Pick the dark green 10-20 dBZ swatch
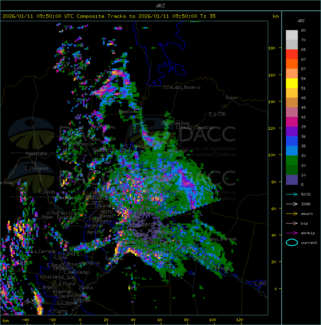This screenshot has height=325, width=321. coord(292,170)
